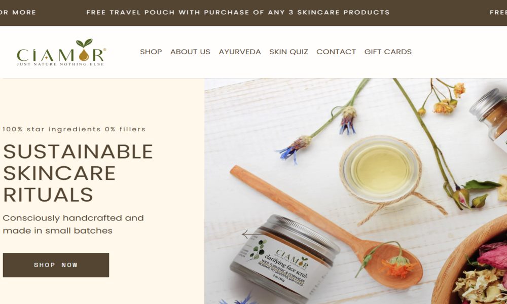Screen dimensions: 507x304
Task: Click the Sustainable Skincare Rituals heading
Action: tap(78, 173)
